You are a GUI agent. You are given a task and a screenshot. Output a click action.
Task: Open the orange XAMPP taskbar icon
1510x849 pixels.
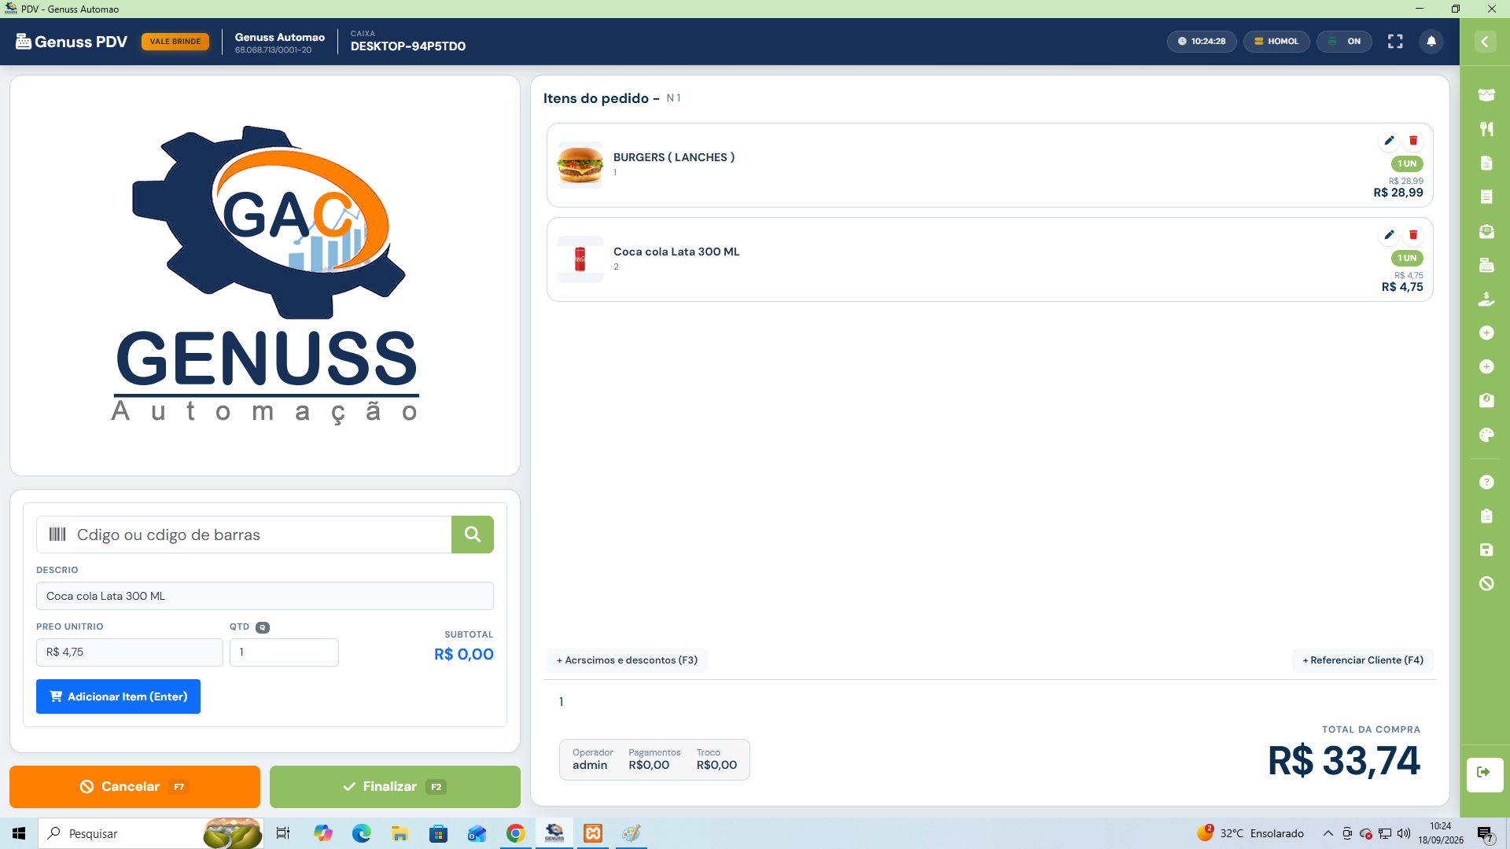coord(593,833)
